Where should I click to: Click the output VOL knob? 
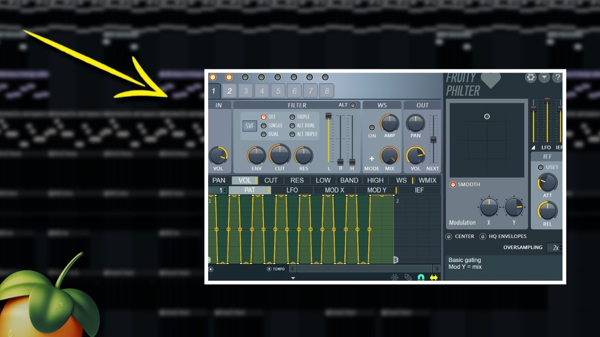pyautogui.click(x=415, y=155)
